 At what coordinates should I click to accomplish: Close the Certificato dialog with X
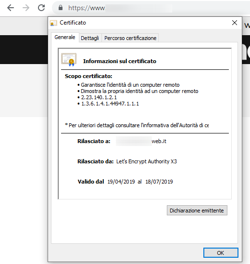coord(235,23)
